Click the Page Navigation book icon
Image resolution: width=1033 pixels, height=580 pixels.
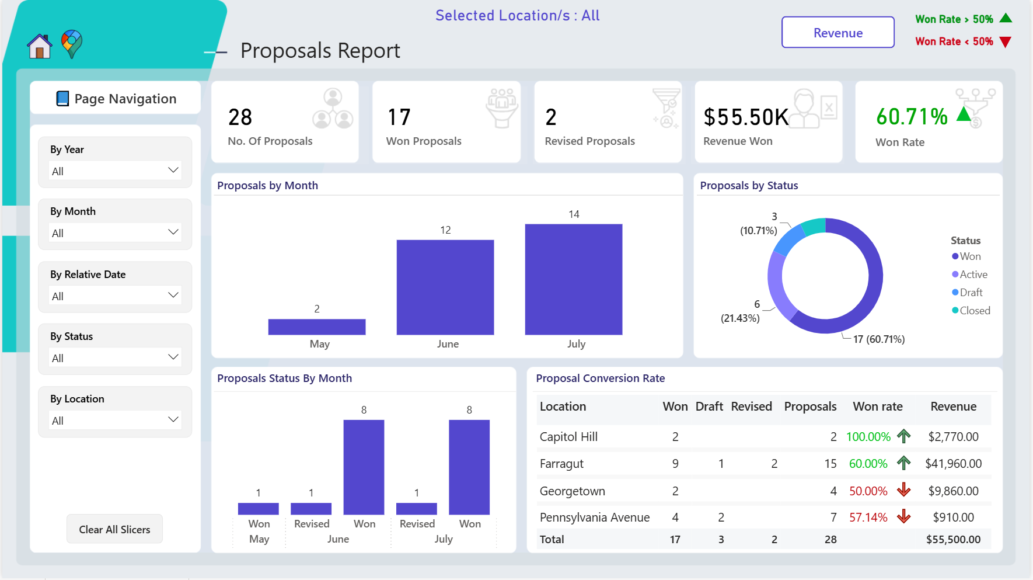(62, 99)
